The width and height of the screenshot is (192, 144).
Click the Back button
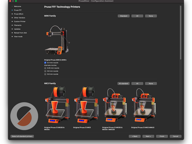pos(135,136)
